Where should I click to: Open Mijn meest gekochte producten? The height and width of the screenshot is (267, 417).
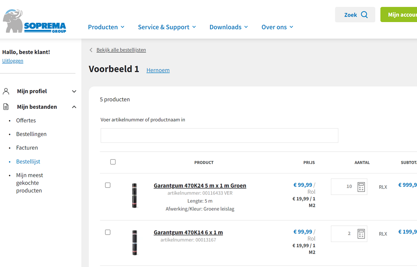(x=30, y=183)
